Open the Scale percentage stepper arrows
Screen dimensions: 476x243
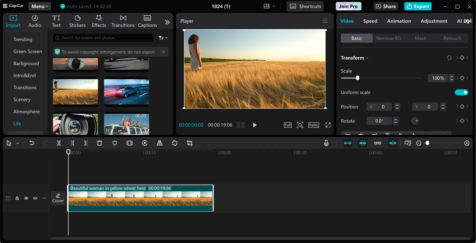451,78
